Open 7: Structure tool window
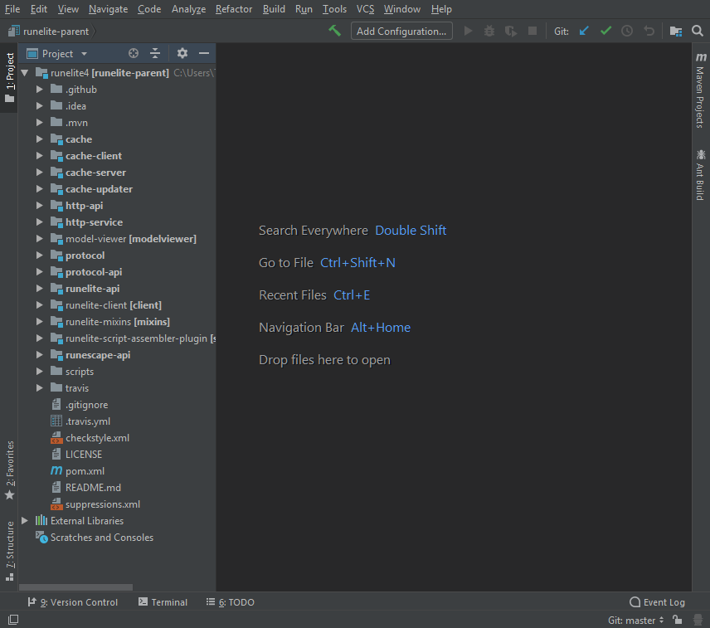Viewport: 710px width, 628px height. click(9, 551)
